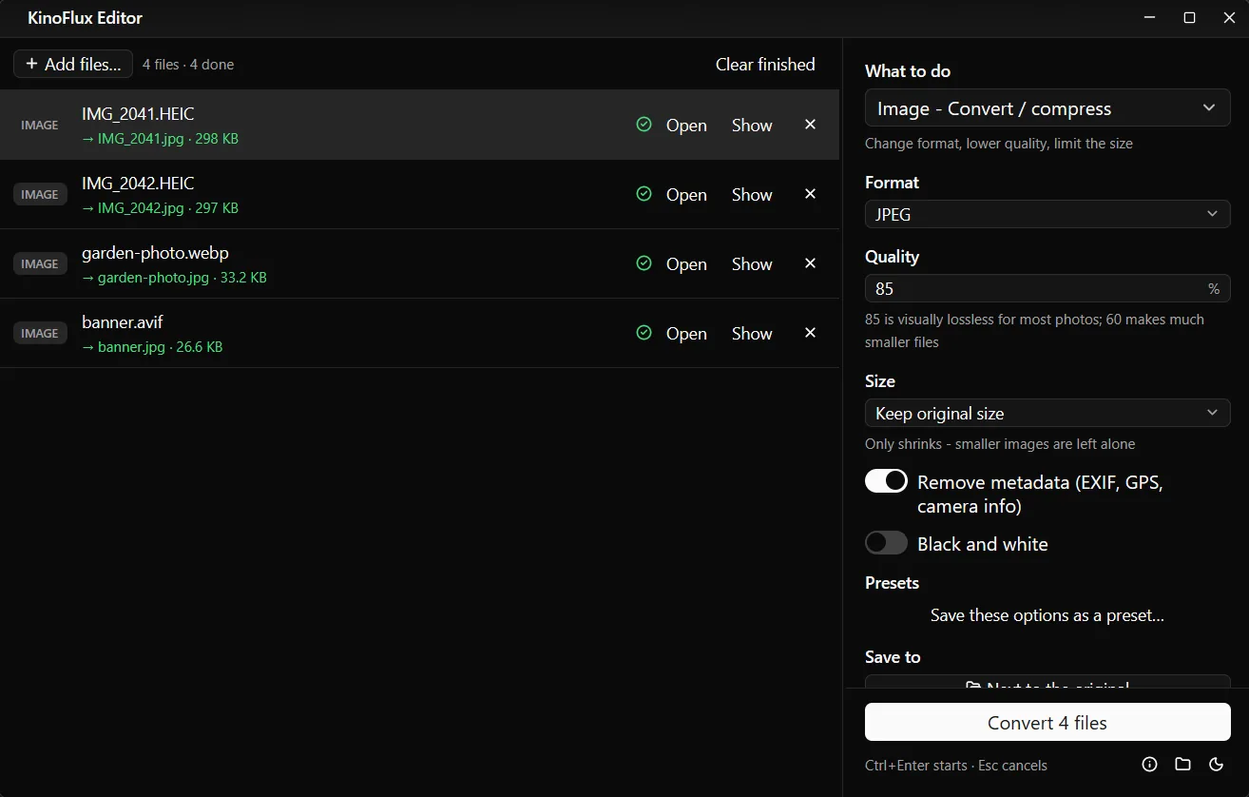This screenshot has height=797, width=1249.
Task: Click the green done checkmark for IMG_2042.HEIC
Action: [644, 194]
